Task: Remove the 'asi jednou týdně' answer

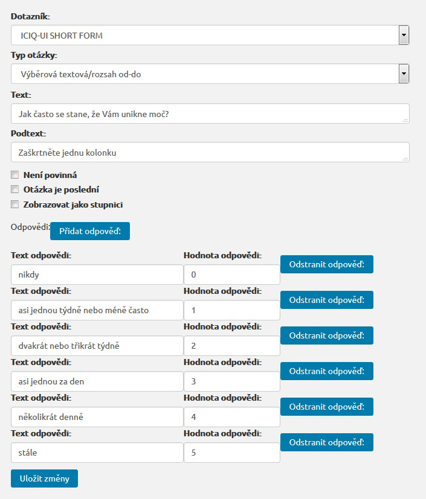Action: click(326, 300)
